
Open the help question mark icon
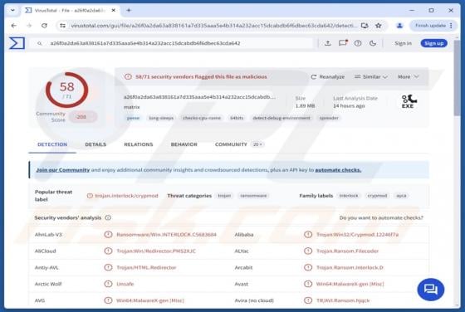tap(358, 43)
